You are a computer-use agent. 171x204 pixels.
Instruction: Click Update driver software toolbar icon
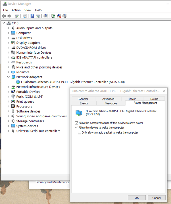coord(53,16)
